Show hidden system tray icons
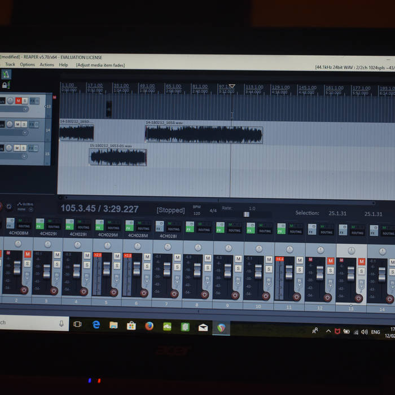This screenshot has height=395, width=395. [x=328, y=331]
